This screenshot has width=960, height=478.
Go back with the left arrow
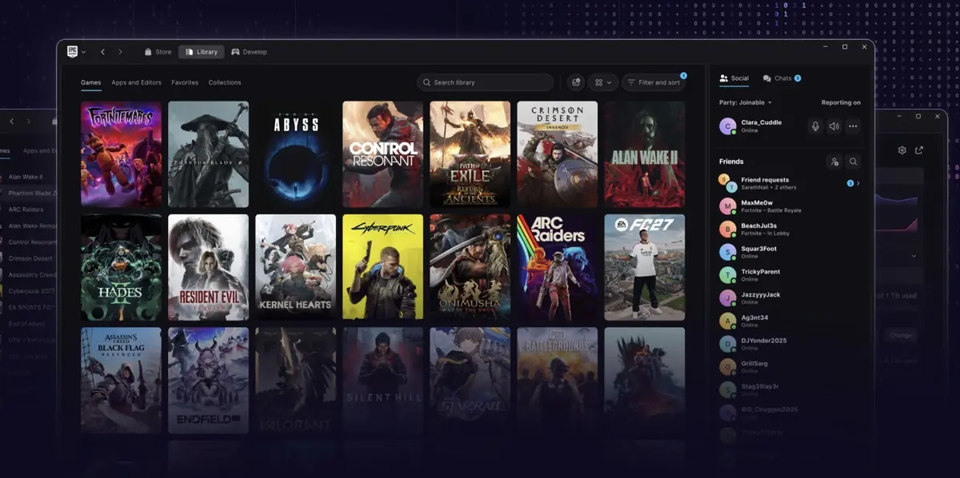(102, 52)
